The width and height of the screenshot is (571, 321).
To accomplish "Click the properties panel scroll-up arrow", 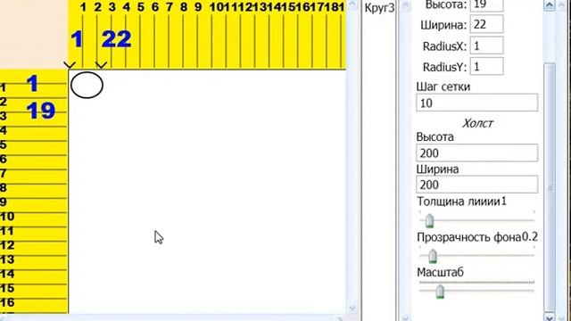I will pos(550,5).
